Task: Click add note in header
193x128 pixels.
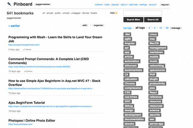Action: click(x=133, y=5)
